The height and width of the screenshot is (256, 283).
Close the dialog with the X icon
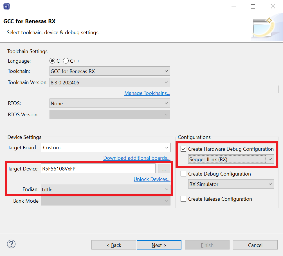tap(273, 6)
